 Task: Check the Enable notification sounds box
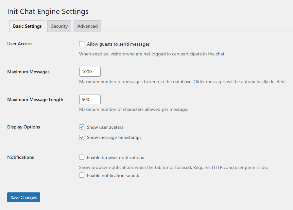point(82,175)
